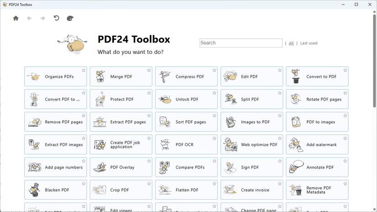Image resolution: width=377 pixels, height=212 pixels.
Task: Star the Split PDF tile
Action: coord(280,93)
